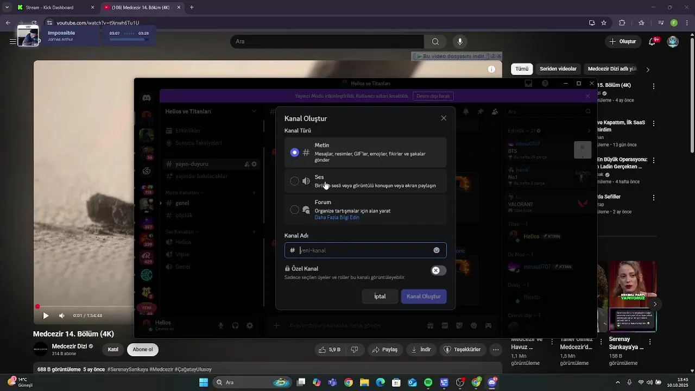Open the YouTube account avatar menu
This screenshot has width=695, height=391.
pyautogui.click(x=673, y=42)
